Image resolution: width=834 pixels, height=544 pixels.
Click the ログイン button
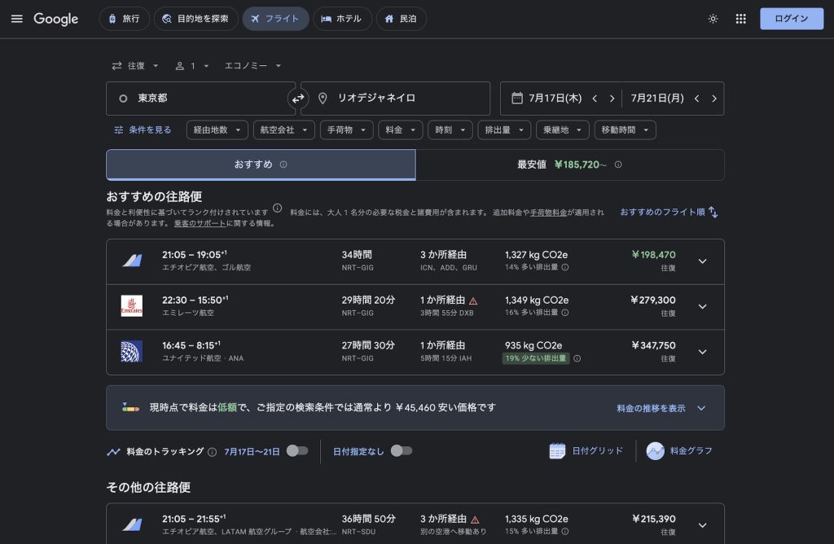pyautogui.click(x=791, y=19)
